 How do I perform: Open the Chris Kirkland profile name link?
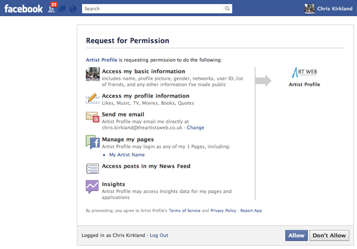click(334, 9)
